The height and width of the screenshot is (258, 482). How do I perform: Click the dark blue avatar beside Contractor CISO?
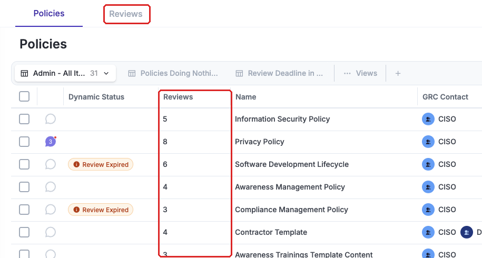tap(466, 232)
